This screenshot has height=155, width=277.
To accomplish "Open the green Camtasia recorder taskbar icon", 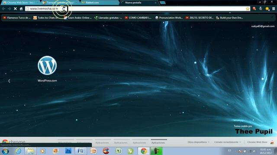I will point(156,151).
